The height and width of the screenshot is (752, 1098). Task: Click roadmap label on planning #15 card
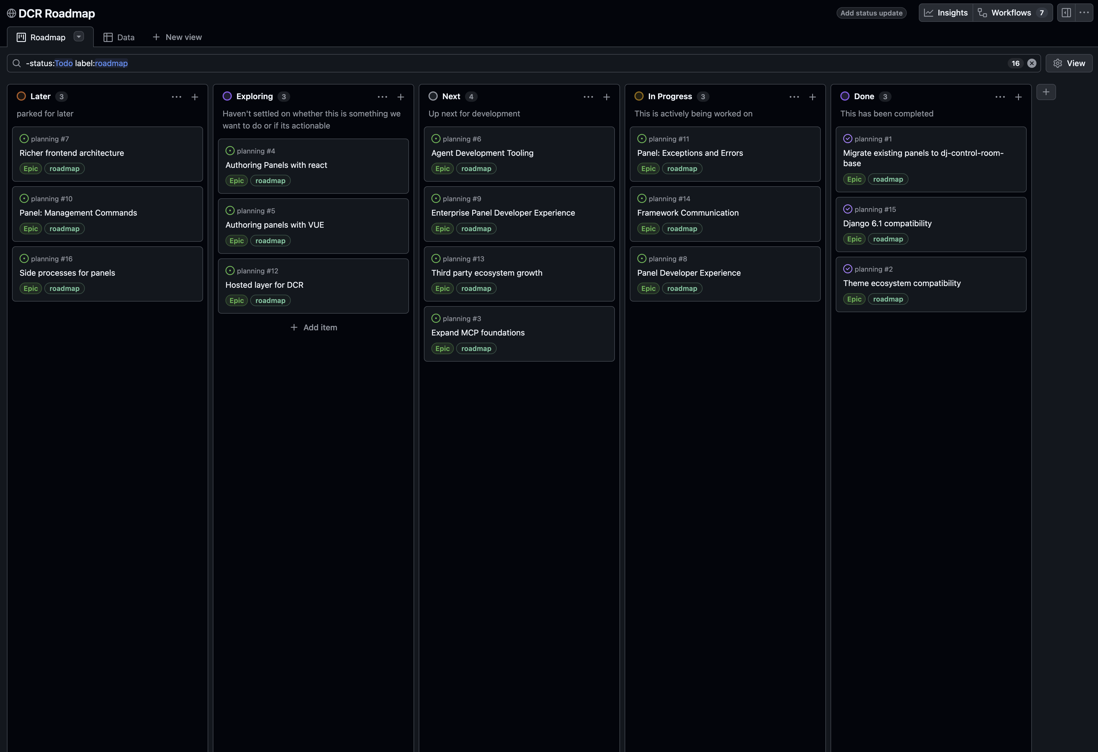click(x=888, y=239)
